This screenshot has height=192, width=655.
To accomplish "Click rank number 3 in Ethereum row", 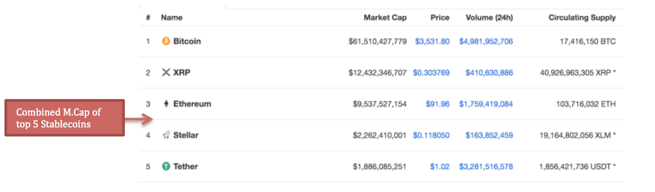I will (148, 104).
